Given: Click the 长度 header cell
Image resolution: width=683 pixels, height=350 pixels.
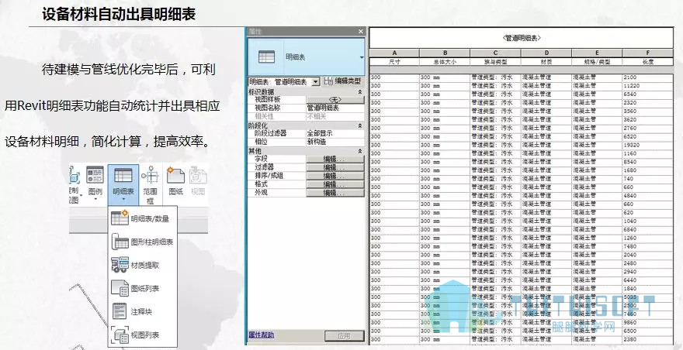Looking at the screenshot, I should pyautogui.click(x=649, y=62).
